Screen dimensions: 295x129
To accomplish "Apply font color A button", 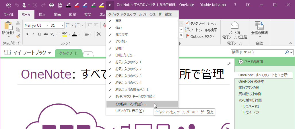I will pos(74,34).
